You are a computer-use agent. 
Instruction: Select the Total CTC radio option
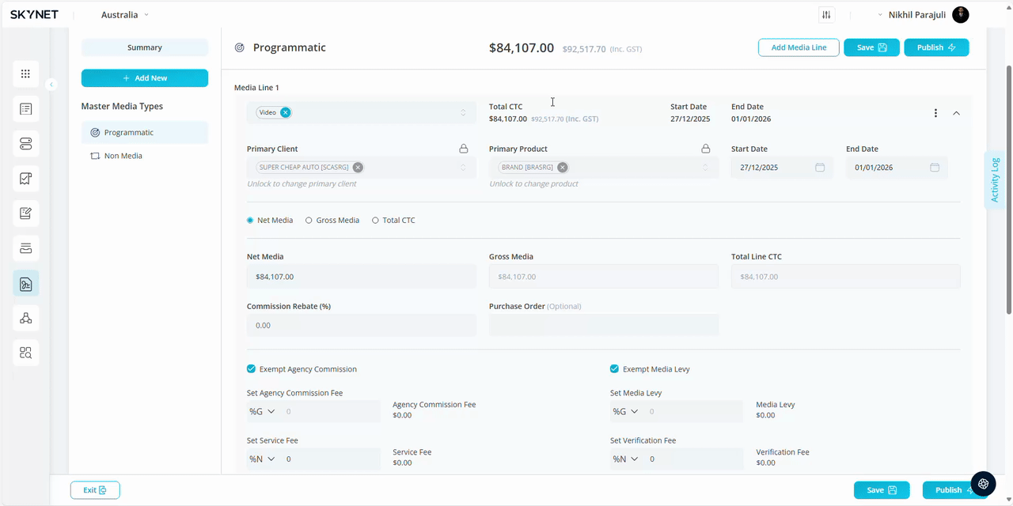pyautogui.click(x=375, y=221)
